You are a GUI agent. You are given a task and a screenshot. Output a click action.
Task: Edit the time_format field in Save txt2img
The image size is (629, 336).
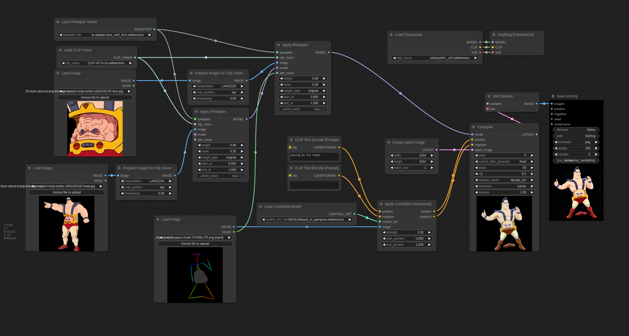[576, 161]
